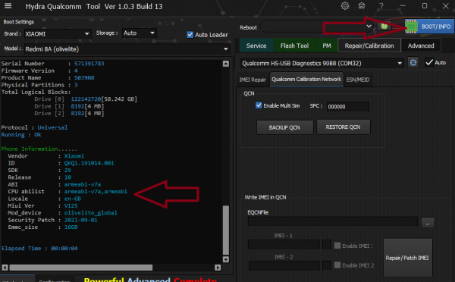Toggle the Auto port checkbox
Viewport: 455px width, 282px height.
point(429,62)
